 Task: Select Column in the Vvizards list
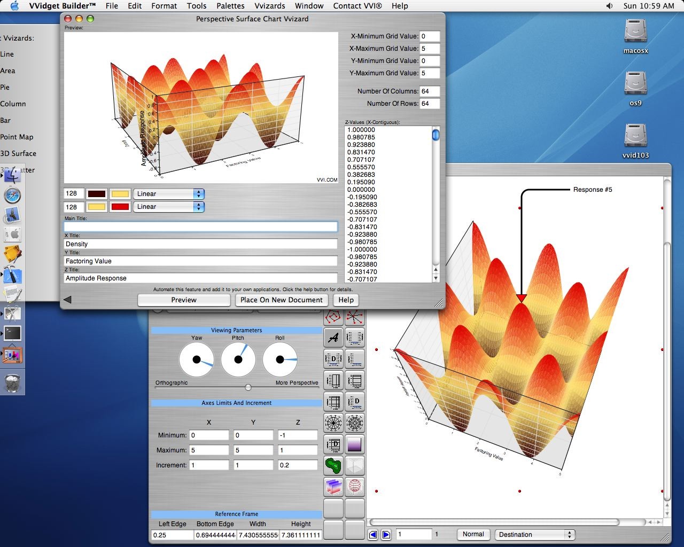coord(13,104)
